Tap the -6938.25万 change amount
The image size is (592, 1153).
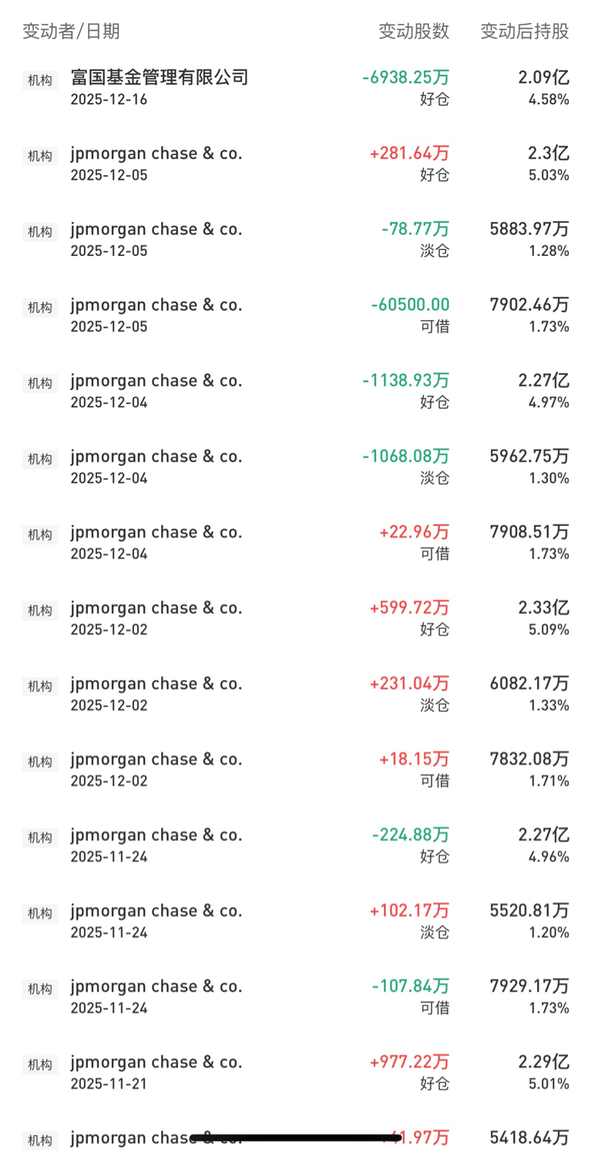[x=405, y=77]
